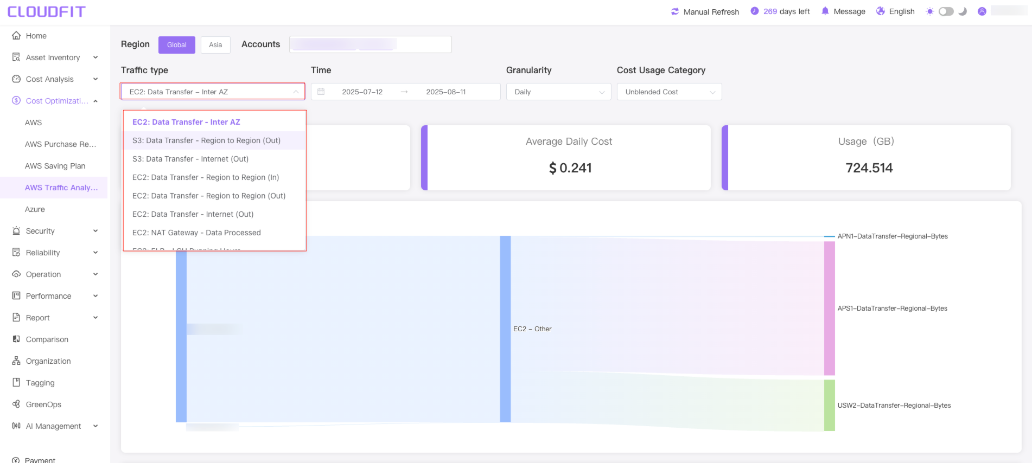Image resolution: width=1032 pixels, height=463 pixels.
Task: Choose EC2: Data Transfer - Region to Region (Out)
Action: 215,196
